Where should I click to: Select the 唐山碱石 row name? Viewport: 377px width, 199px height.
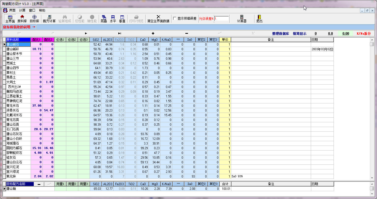tap(18, 45)
